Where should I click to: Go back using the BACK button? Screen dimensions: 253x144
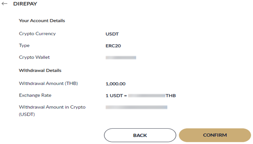140,135
